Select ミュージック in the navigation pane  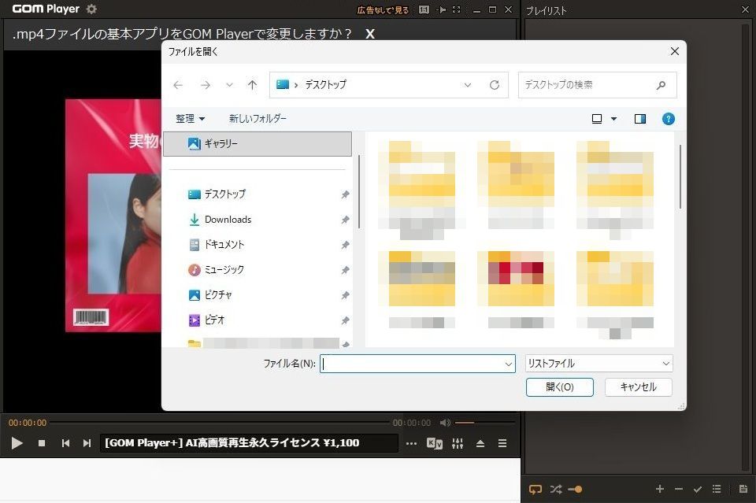tap(224, 270)
